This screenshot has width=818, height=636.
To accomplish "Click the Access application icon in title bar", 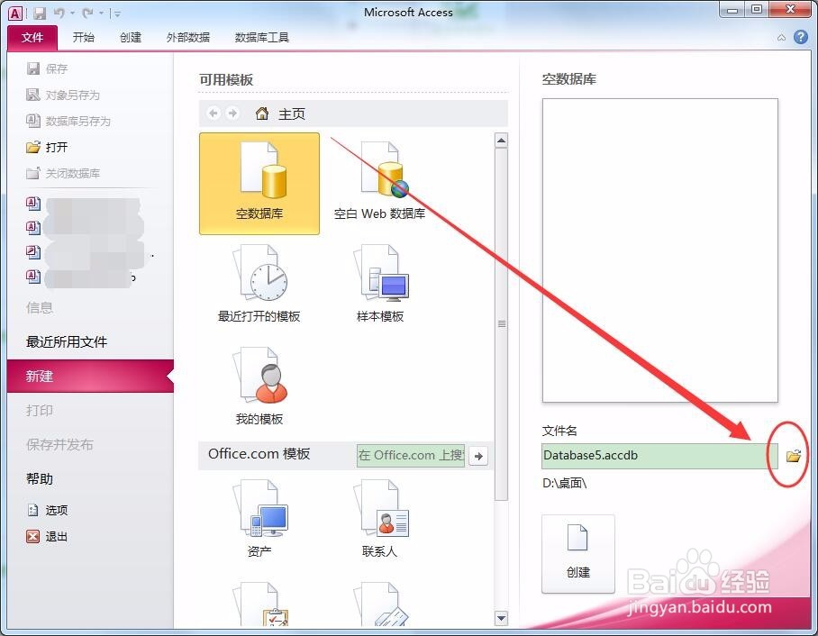I will [15, 13].
